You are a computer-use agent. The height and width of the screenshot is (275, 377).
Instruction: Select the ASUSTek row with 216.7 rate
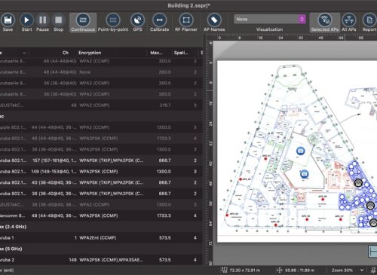(100, 105)
